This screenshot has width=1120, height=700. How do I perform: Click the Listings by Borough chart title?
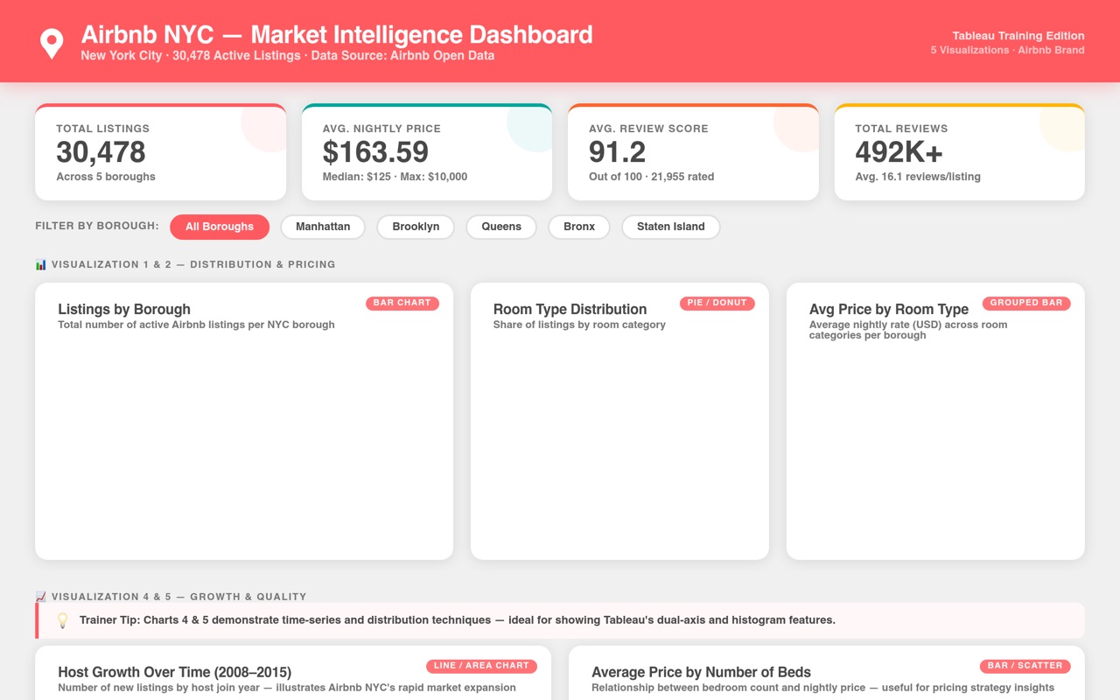point(124,310)
